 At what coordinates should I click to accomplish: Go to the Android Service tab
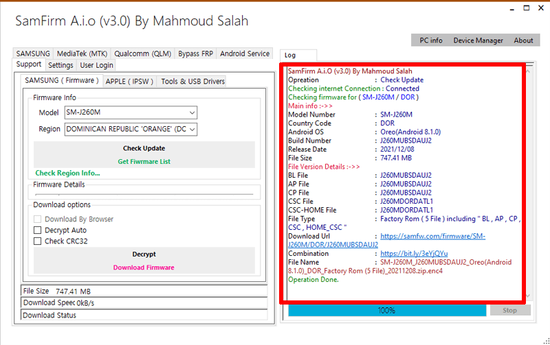pos(245,53)
